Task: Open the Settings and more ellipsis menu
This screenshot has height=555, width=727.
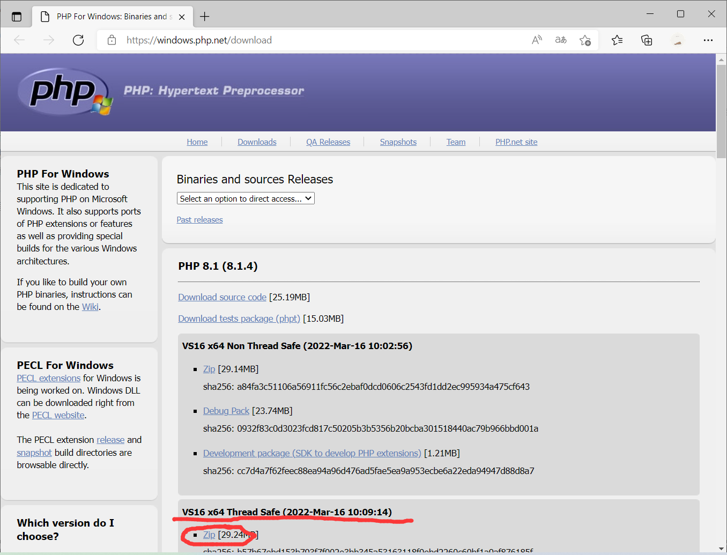Action: point(708,40)
